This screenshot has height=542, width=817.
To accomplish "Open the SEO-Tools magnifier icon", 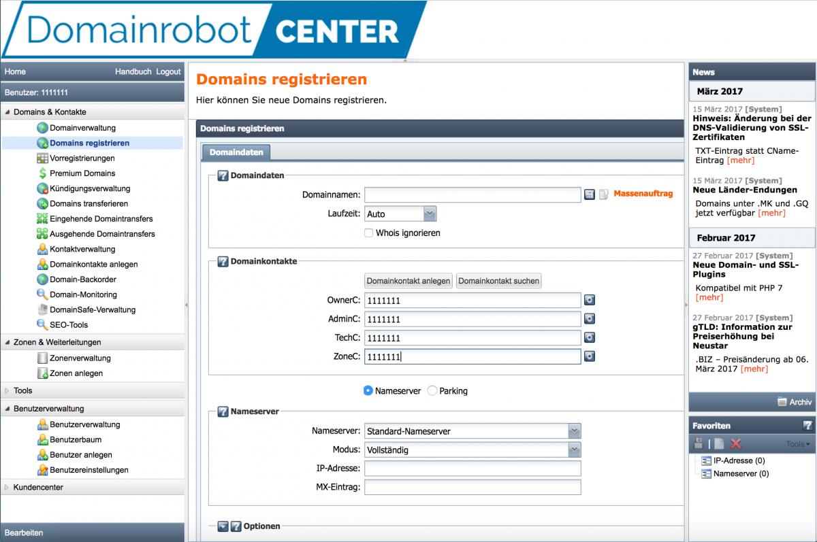I will tap(42, 324).
